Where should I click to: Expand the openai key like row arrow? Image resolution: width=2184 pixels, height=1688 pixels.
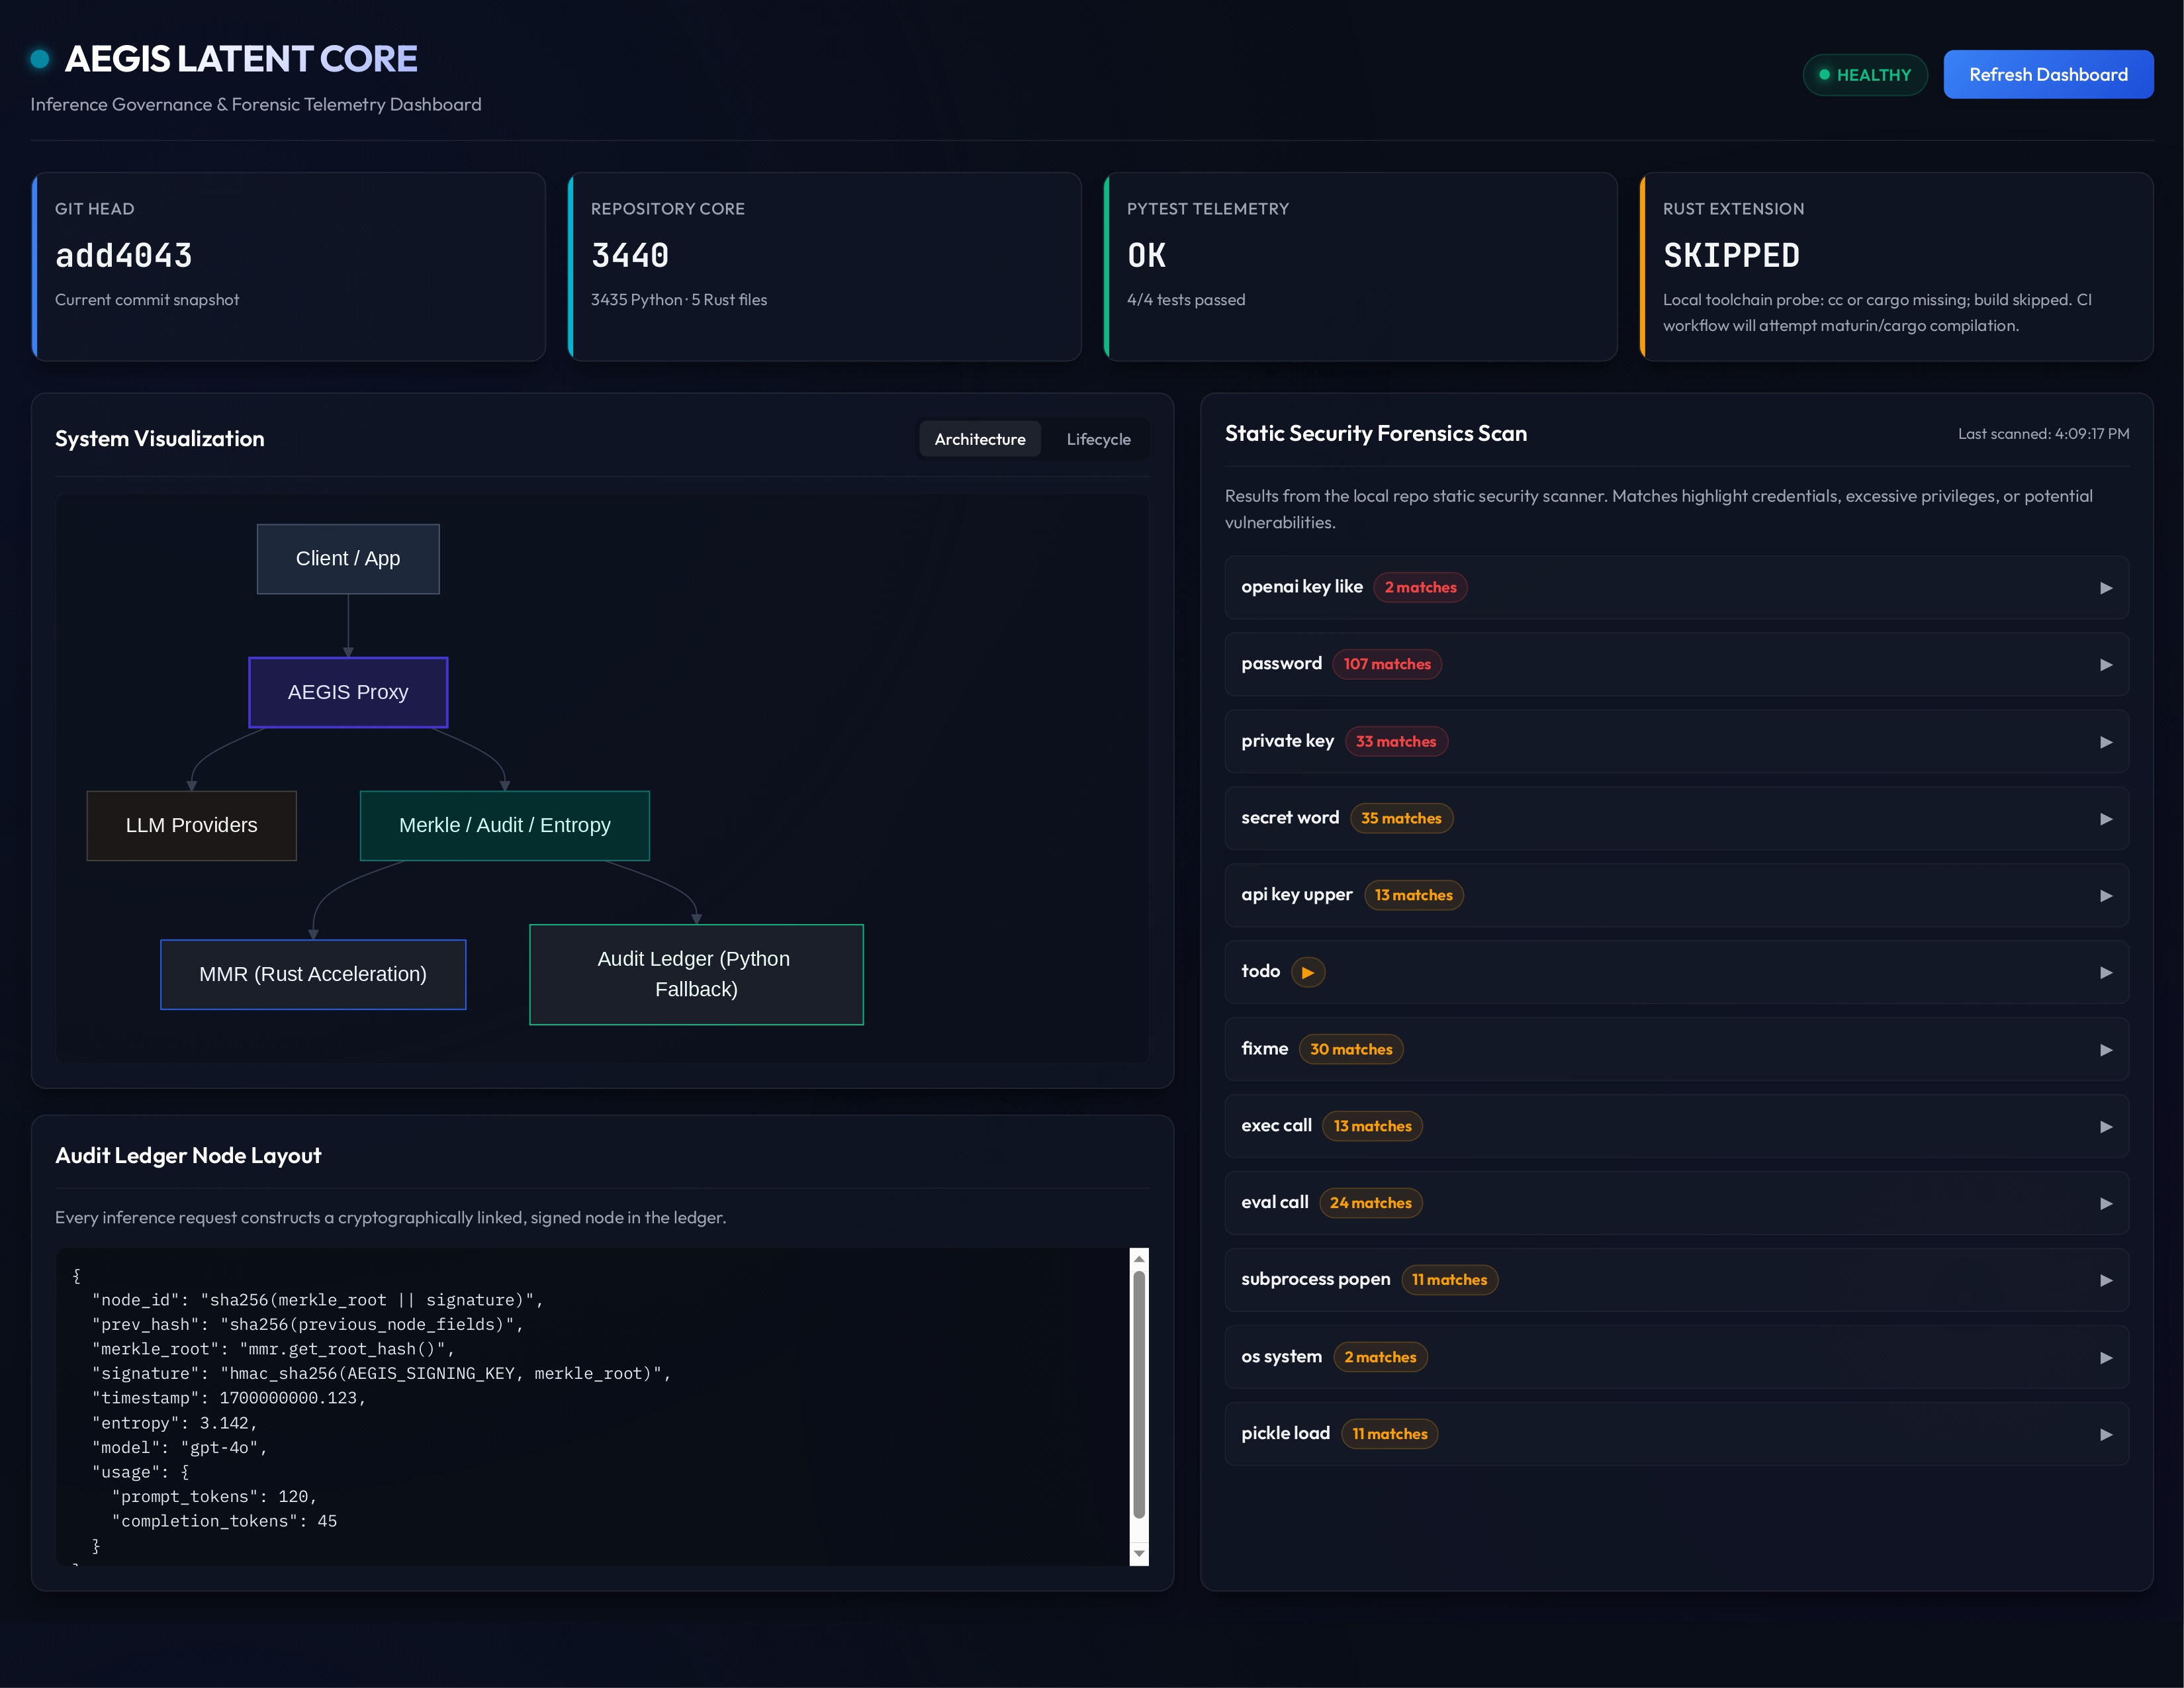coord(2106,588)
